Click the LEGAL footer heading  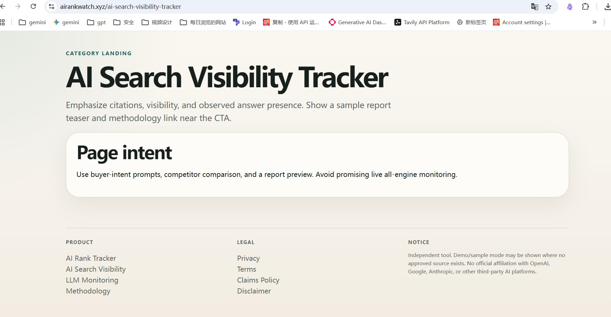point(246,242)
